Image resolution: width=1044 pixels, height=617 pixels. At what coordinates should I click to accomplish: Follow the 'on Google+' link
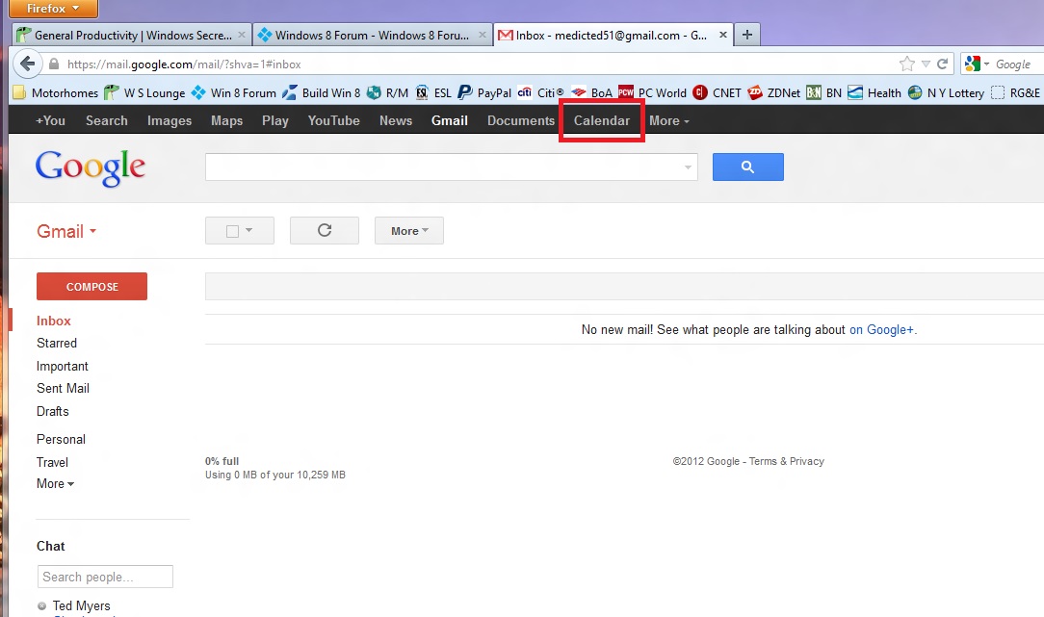(881, 329)
